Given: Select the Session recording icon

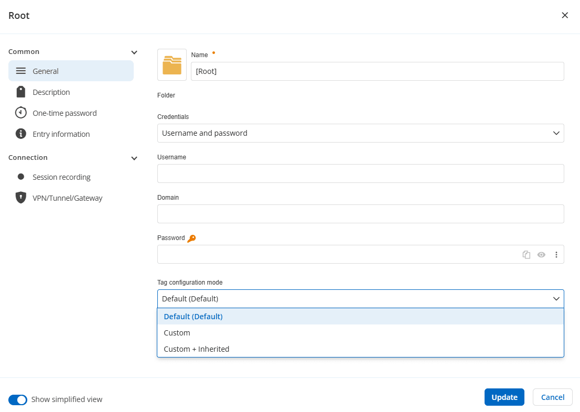Looking at the screenshot, I should tap(20, 177).
